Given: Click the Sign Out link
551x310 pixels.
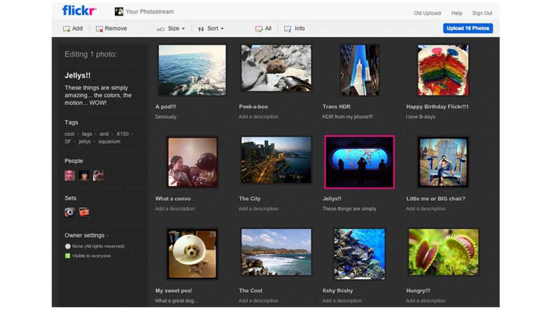Looking at the screenshot, I should 482,13.
